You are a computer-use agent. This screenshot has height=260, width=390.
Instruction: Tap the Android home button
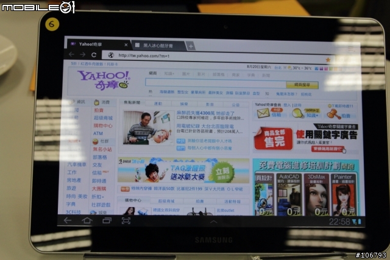point(87,220)
